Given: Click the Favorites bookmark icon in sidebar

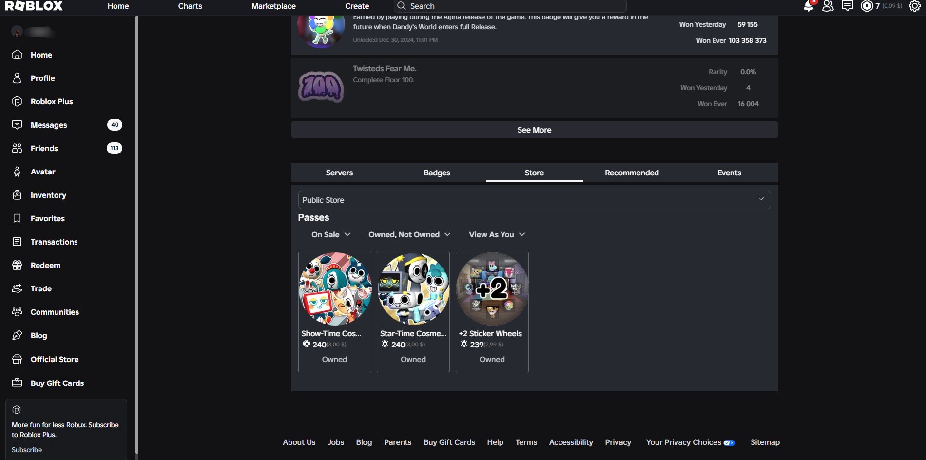Looking at the screenshot, I should click(x=17, y=218).
